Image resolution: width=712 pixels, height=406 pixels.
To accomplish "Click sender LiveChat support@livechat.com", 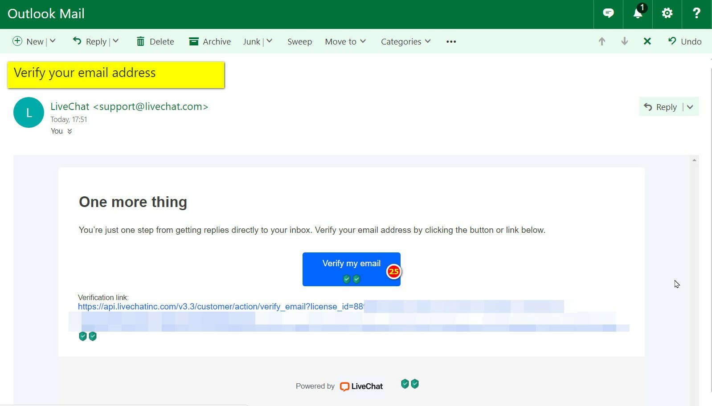I will click(x=129, y=106).
